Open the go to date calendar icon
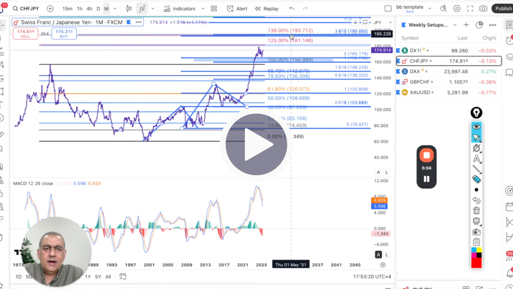513x289 pixels. [122, 276]
